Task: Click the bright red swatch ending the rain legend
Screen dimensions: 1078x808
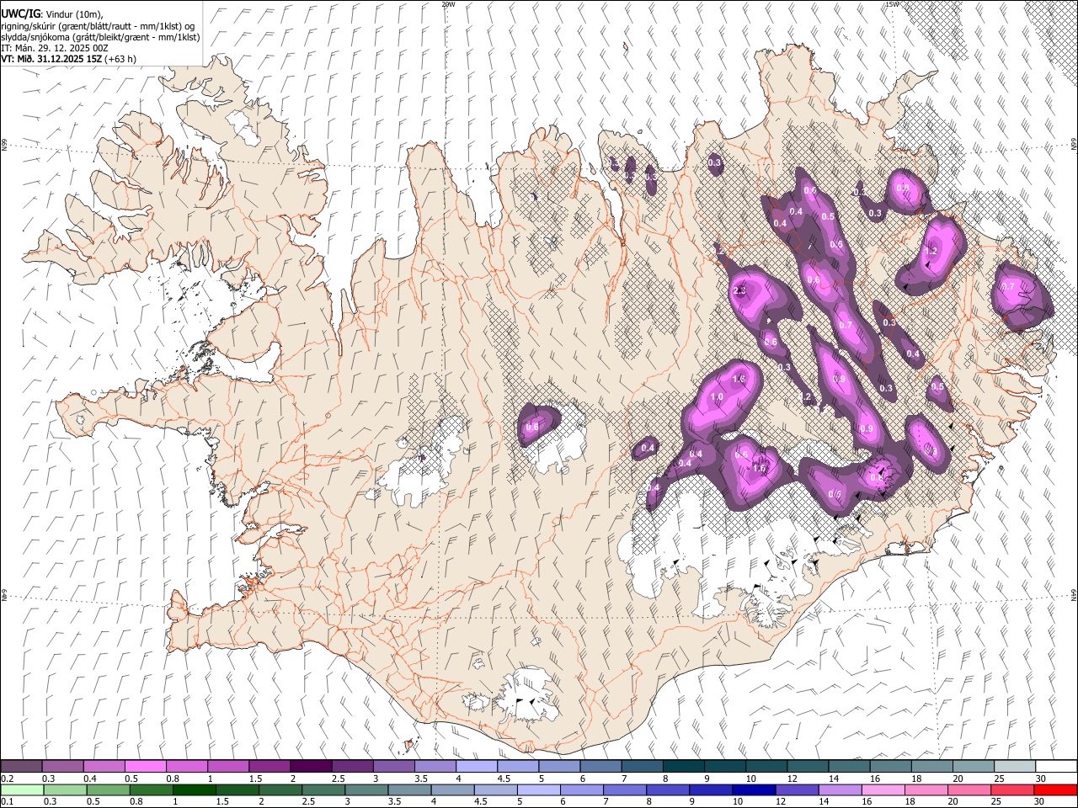Action: click(1056, 790)
